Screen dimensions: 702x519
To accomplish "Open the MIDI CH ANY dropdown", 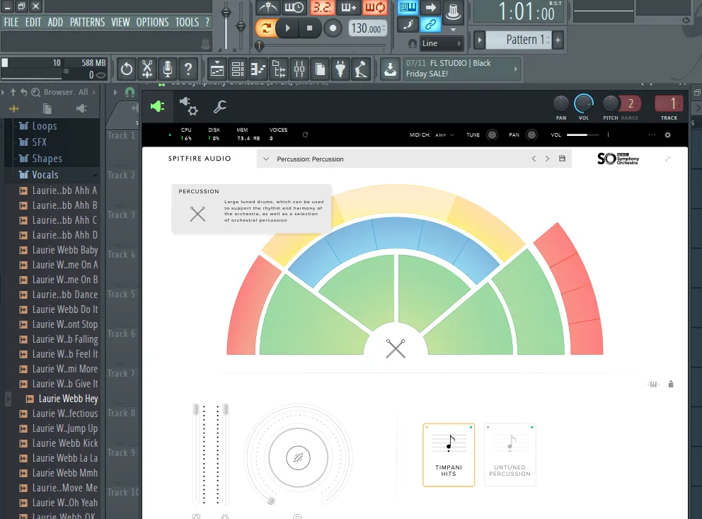I will point(444,135).
